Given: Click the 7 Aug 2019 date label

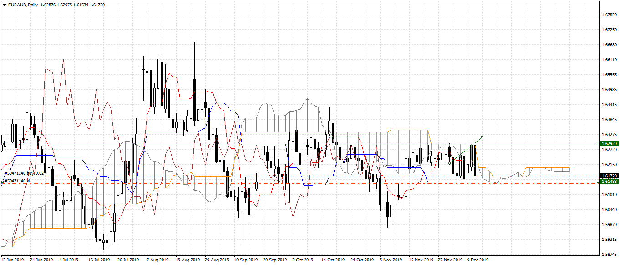Looking at the screenshot, I should pyautogui.click(x=158, y=260).
